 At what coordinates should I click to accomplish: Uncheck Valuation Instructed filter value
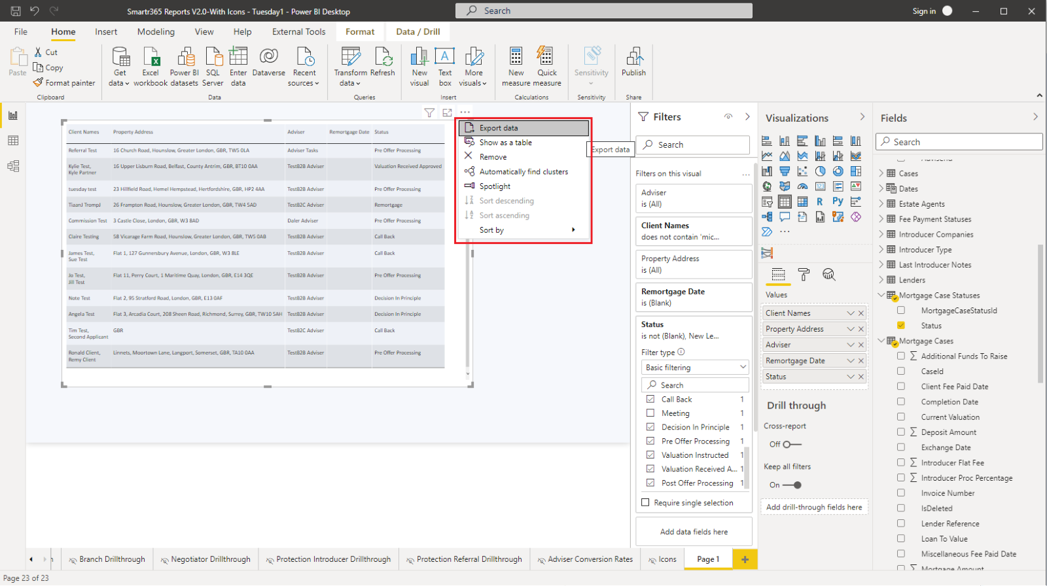650,455
